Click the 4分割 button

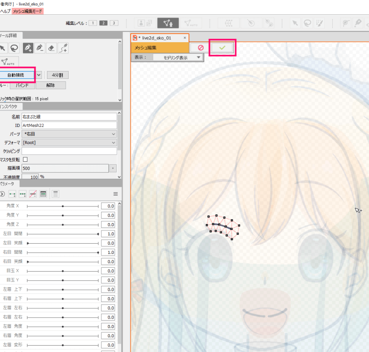[x=58, y=75]
